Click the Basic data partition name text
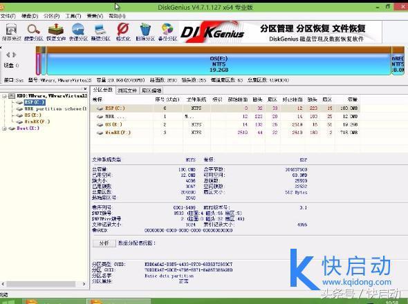 [169, 276]
